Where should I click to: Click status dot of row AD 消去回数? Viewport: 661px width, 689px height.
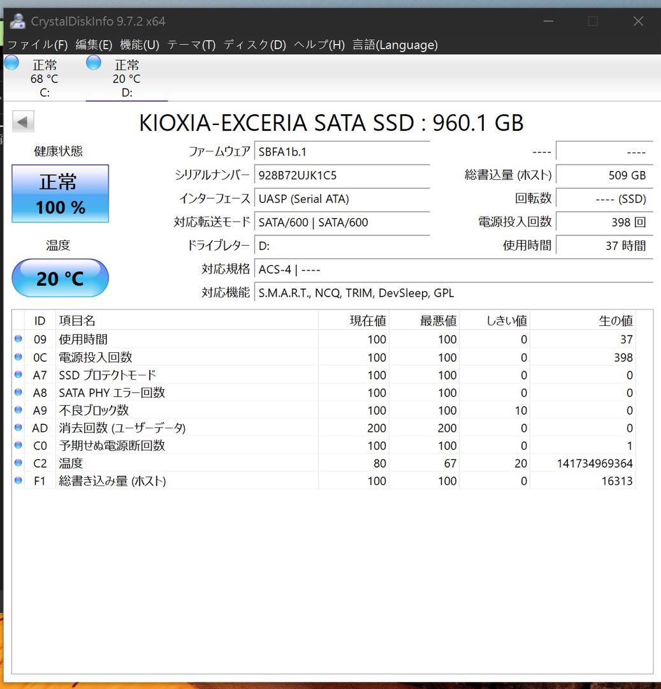tap(18, 427)
